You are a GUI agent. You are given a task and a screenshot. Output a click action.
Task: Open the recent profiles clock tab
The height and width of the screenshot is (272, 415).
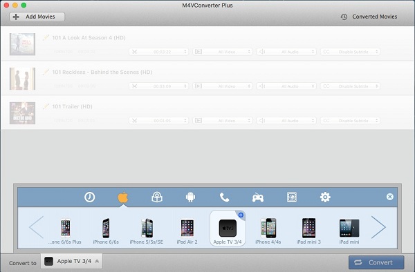click(89, 197)
